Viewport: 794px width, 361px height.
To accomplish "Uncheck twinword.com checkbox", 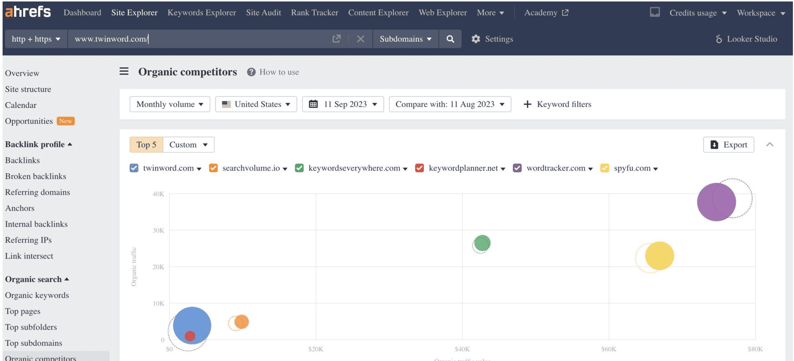I will [x=134, y=168].
